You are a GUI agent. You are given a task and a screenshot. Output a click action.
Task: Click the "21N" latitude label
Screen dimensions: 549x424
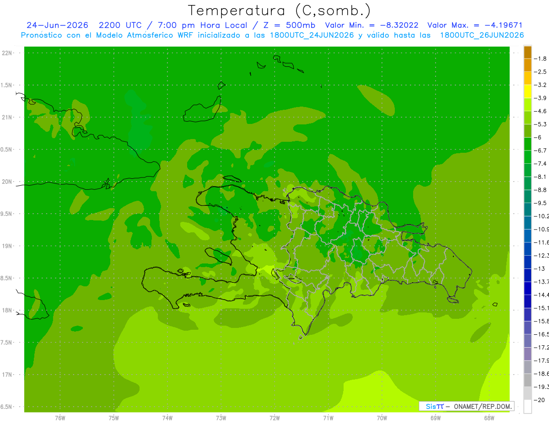(7, 117)
